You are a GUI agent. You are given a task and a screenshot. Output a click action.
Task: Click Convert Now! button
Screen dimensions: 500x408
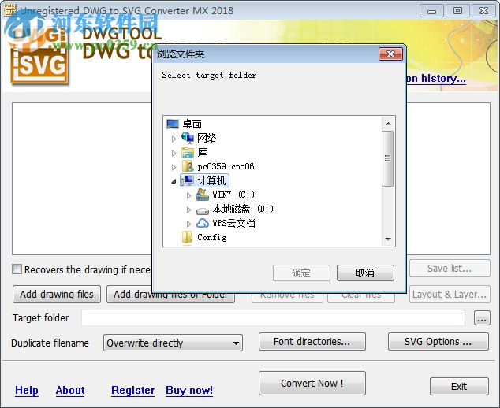[x=312, y=383]
